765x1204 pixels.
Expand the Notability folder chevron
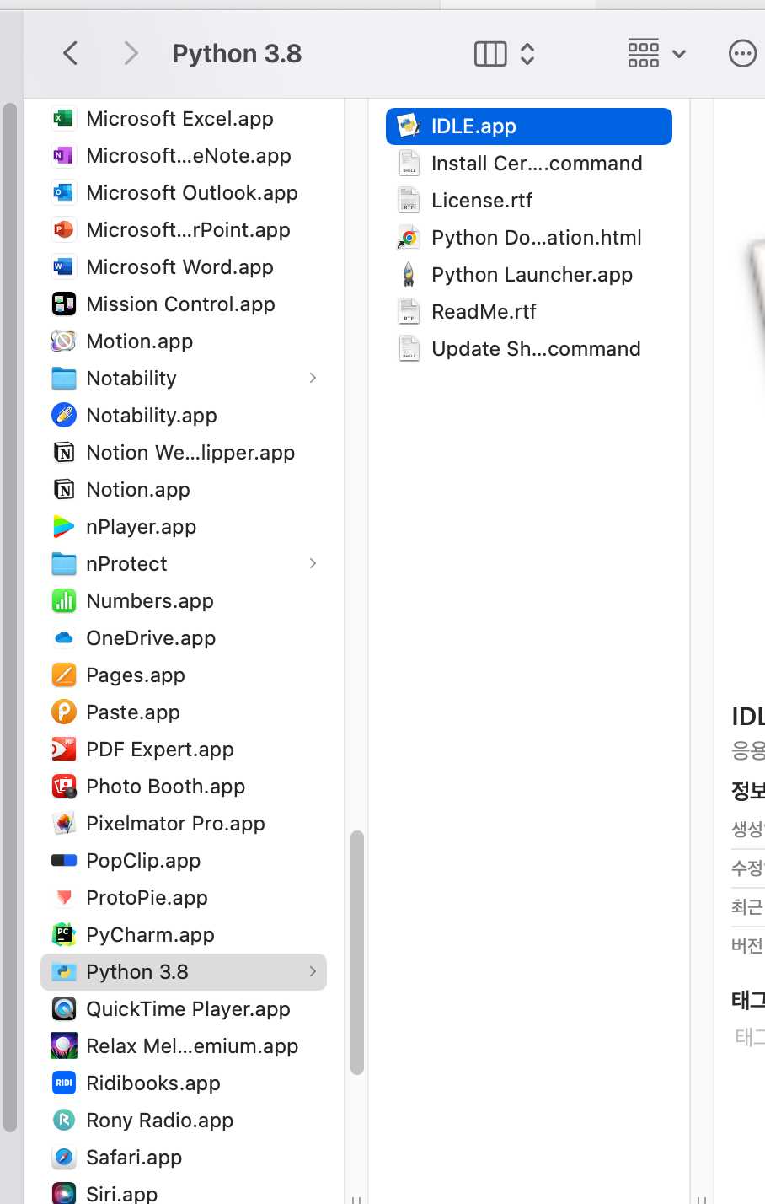click(x=313, y=378)
